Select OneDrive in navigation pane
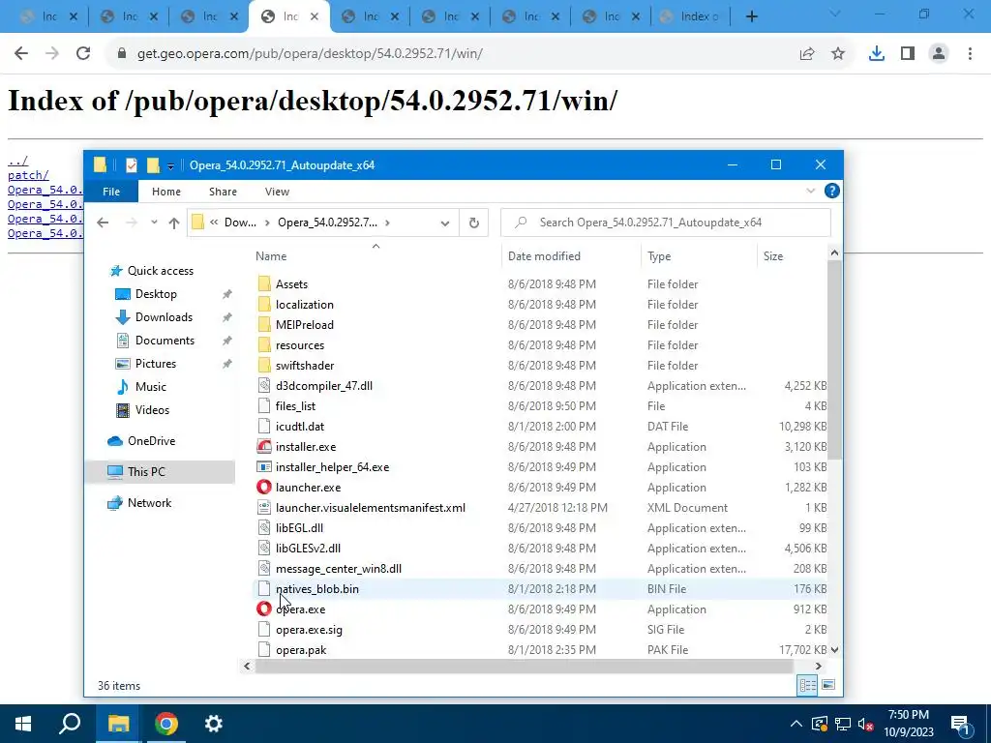Screen dimensions: 991x743 (x=151, y=441)
